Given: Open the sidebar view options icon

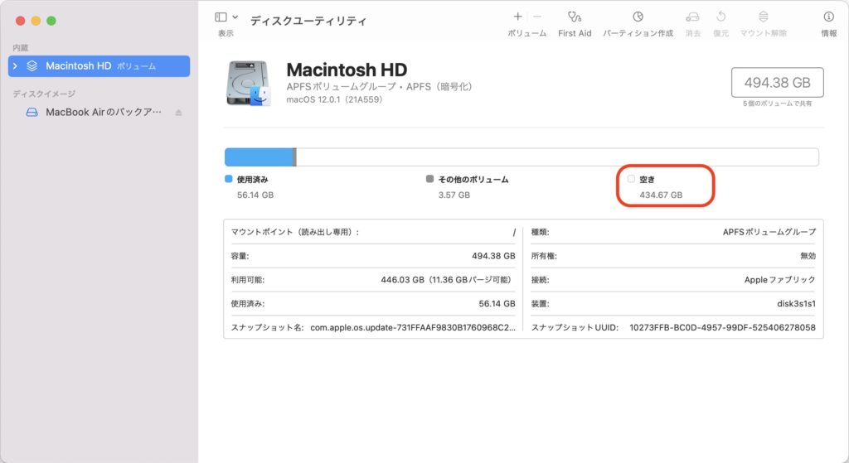Looking at the screenshot, I should 221,17.
